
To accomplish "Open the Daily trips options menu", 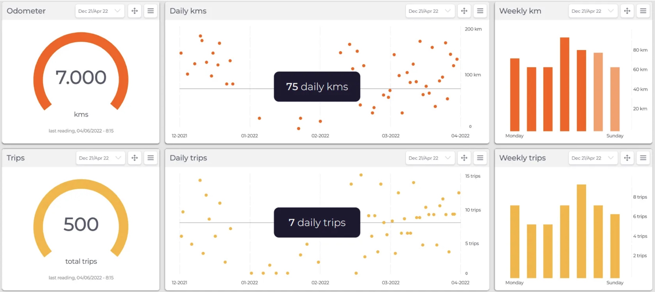I will coord(480,158).
